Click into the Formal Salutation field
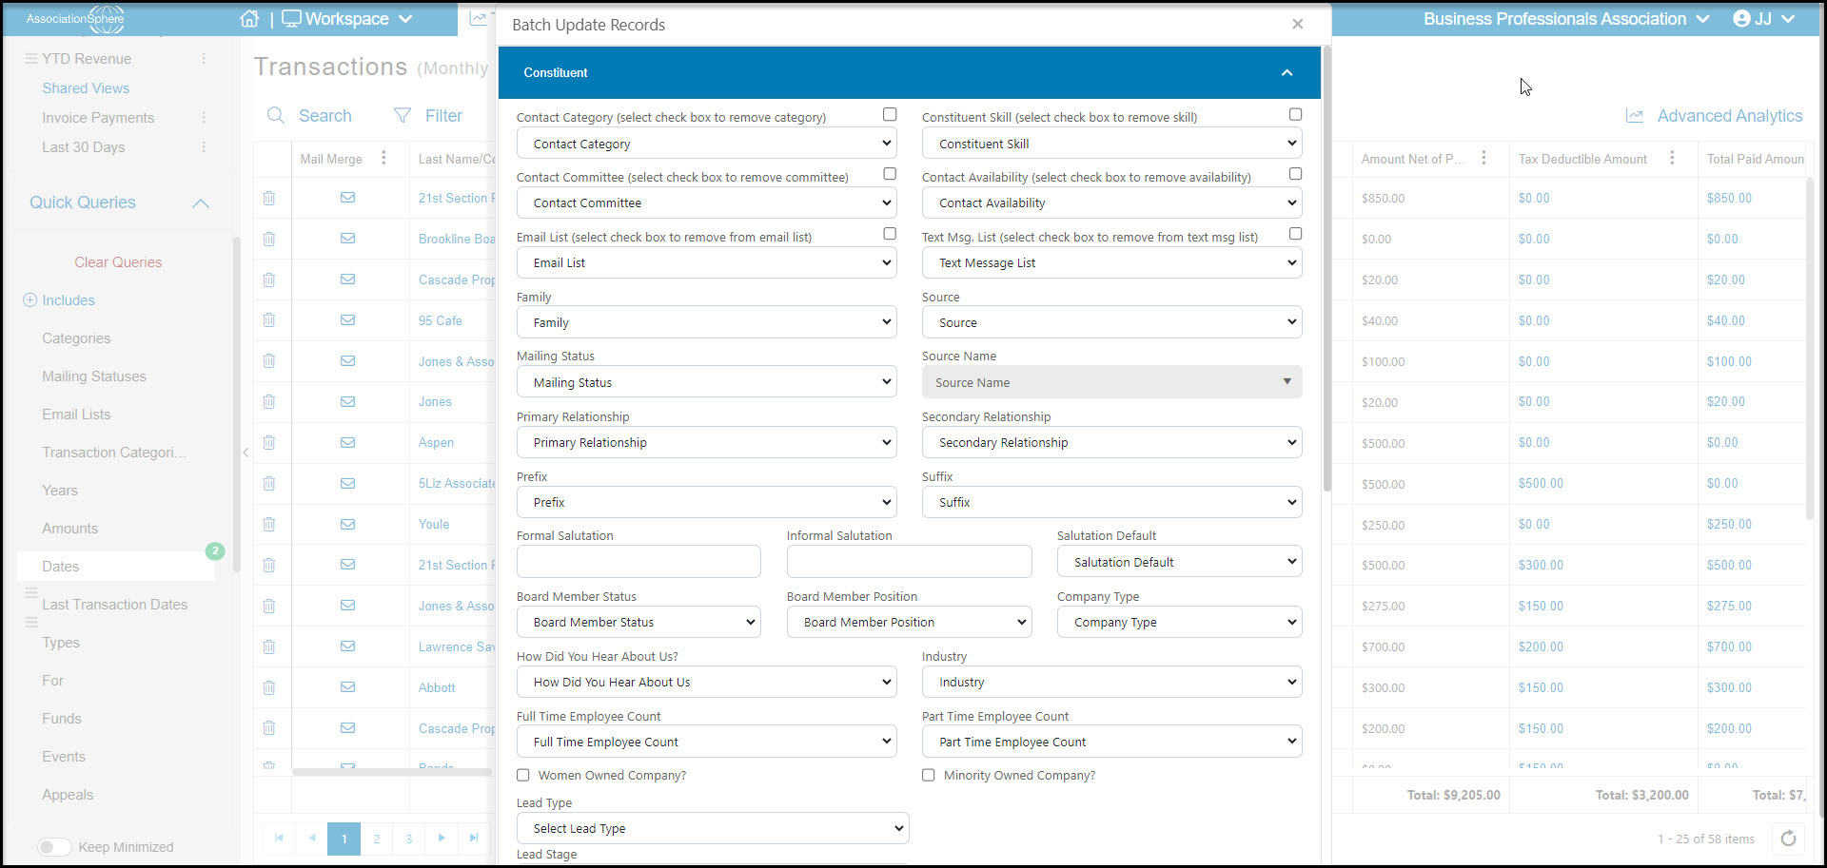Image resolution: width=1827 pixels, height=868 pixels. click(638, 562)
